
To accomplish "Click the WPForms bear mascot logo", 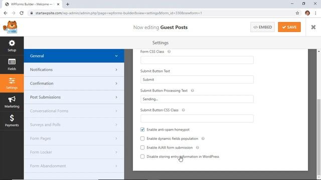I will [x=10, y=27].
